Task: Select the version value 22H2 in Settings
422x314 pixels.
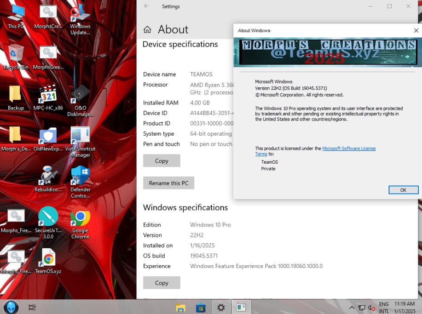Action: point(197,235)
